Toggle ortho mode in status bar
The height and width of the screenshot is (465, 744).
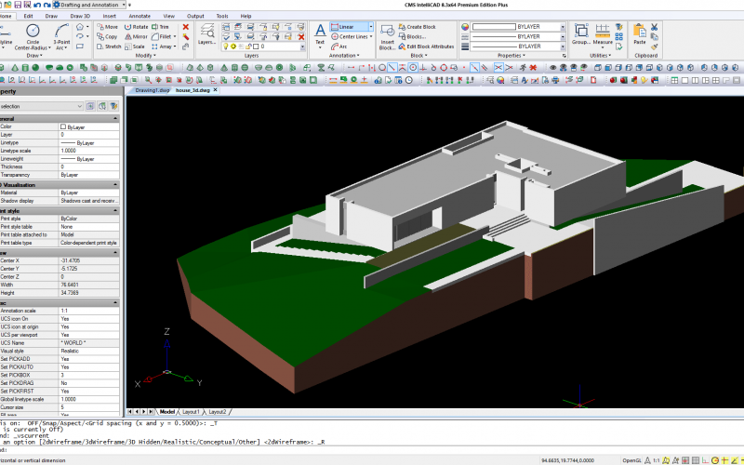click(705, 460)
